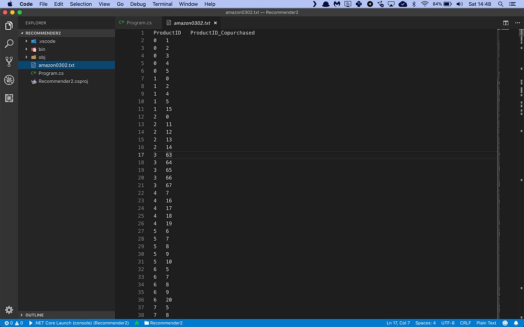This screenshot has width=524, height=327.
Task: Open the Explorer view in activity bar
Action: [9, 26]
